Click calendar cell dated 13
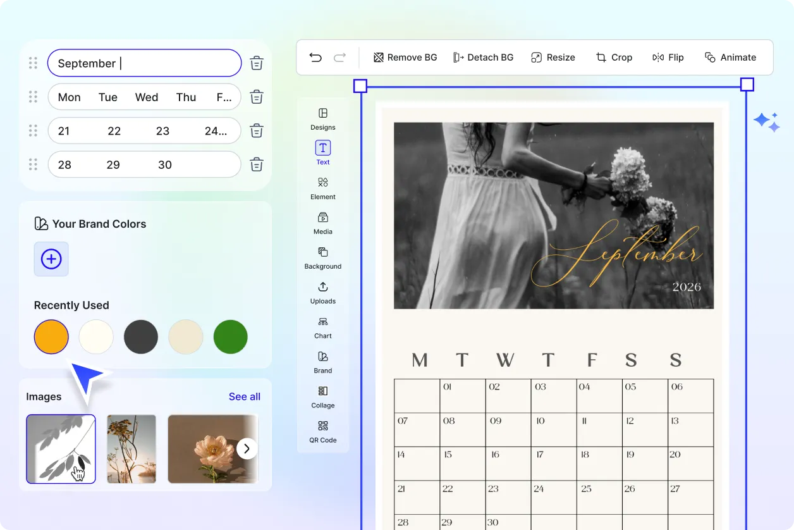This screenshot has height=530, width=794. [690, 430]
